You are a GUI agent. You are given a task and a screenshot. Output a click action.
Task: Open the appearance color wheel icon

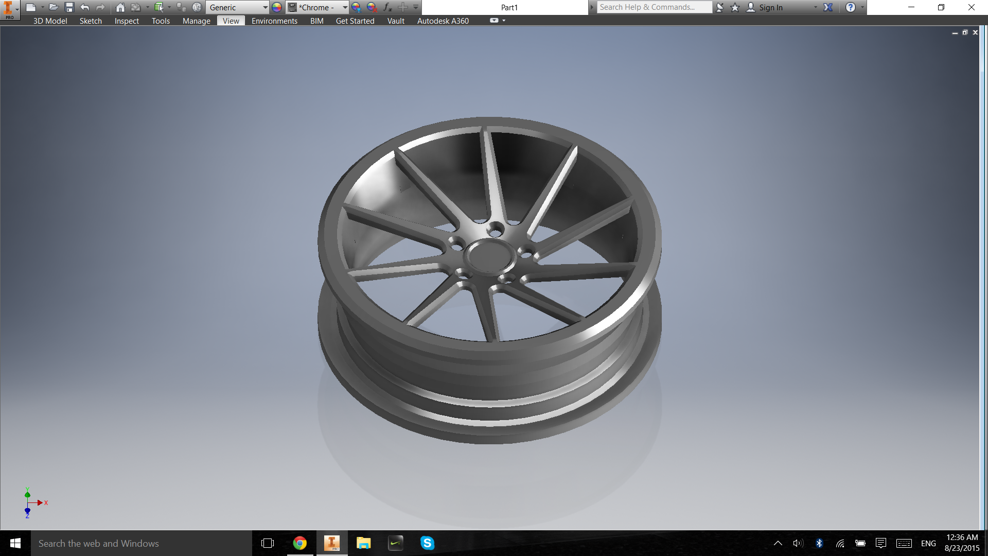click(277, 7)
